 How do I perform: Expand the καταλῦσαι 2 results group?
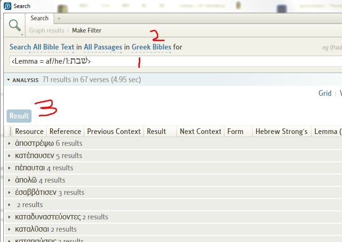[x=9, y=229]
